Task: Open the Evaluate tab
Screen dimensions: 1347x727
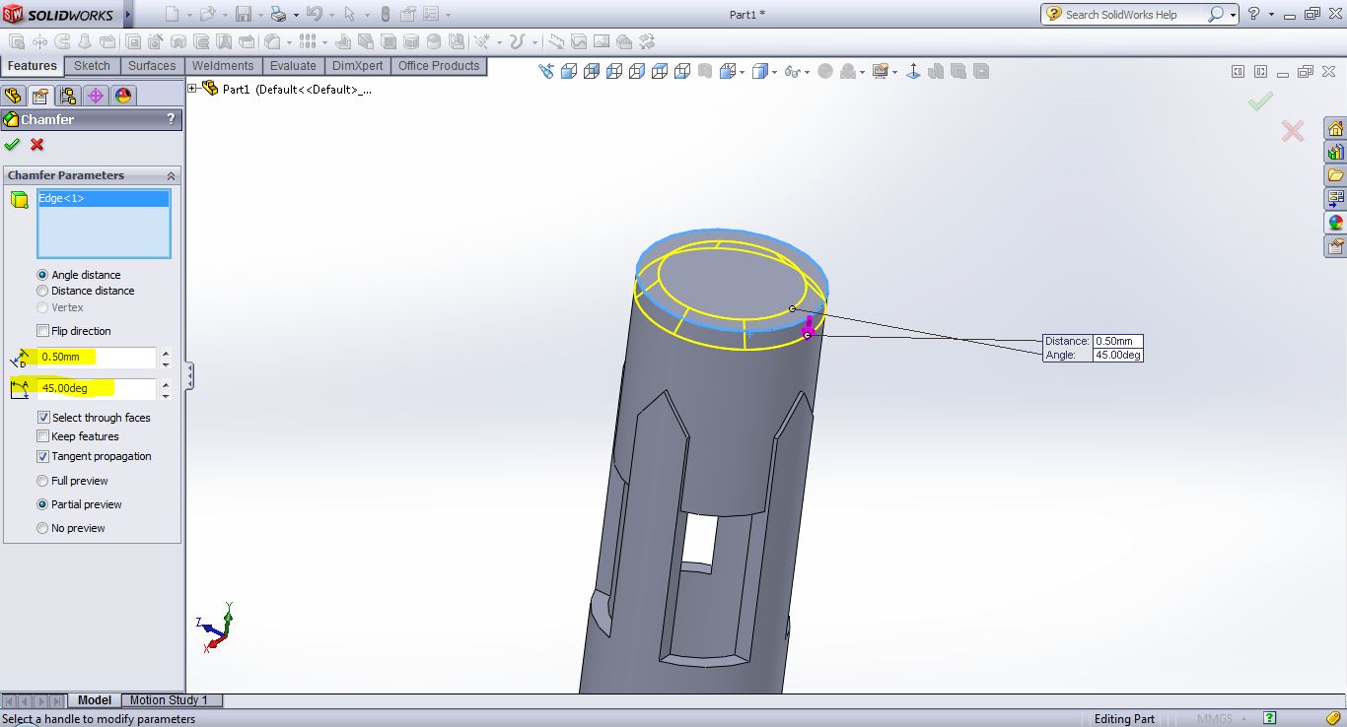Action: tap(293, 66)
